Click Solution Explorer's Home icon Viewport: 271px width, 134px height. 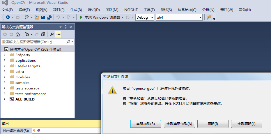point(18,34)
